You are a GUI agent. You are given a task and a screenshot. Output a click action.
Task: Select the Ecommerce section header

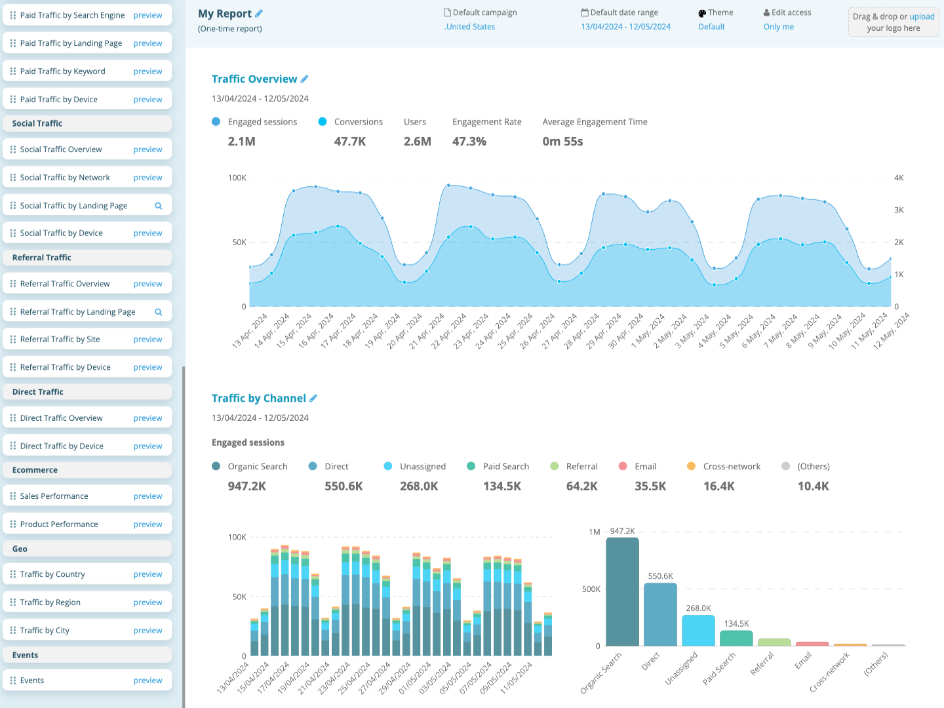[x=87, y=470]
